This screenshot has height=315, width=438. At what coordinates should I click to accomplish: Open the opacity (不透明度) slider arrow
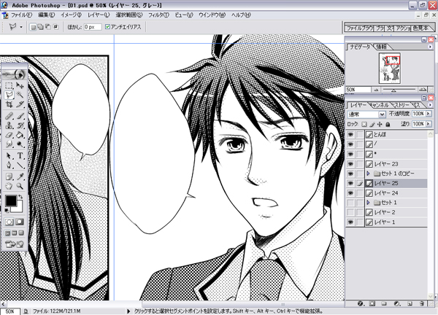pos(429,114)
